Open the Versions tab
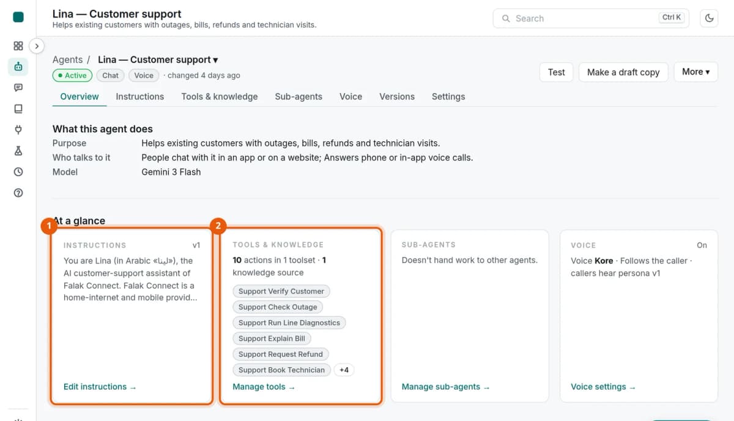The height and width of the screenshot is (421, 734). 397,97
